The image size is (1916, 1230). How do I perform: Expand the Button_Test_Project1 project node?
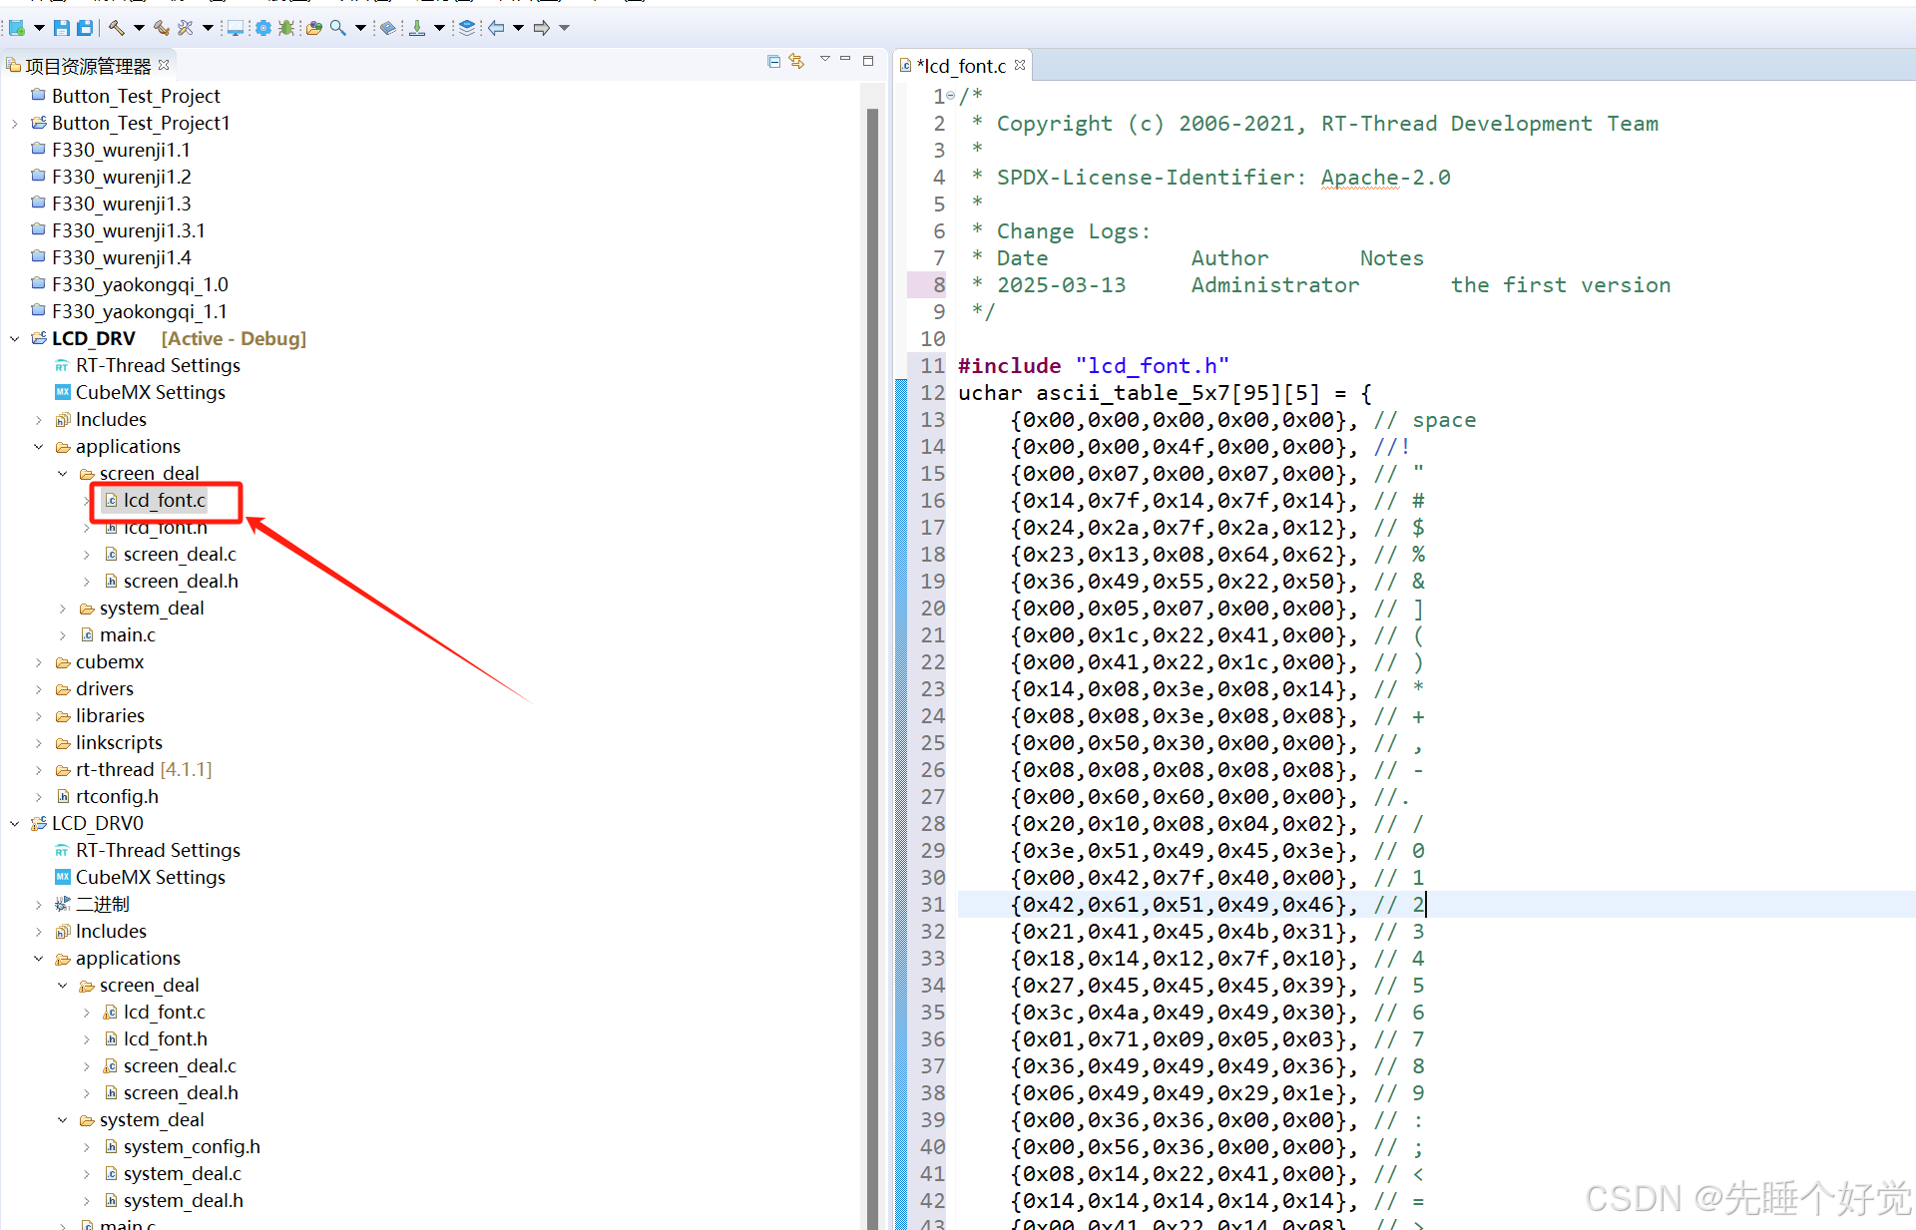click(x=15, y=123)
